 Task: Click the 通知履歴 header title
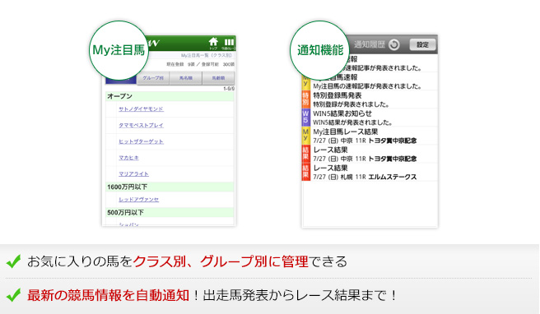click(x=370, y=44)
